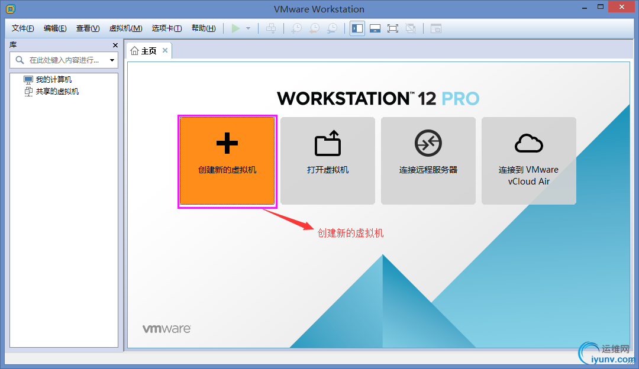
Task: Click the search magnifier icon in library
Action: tap(20, 60)
